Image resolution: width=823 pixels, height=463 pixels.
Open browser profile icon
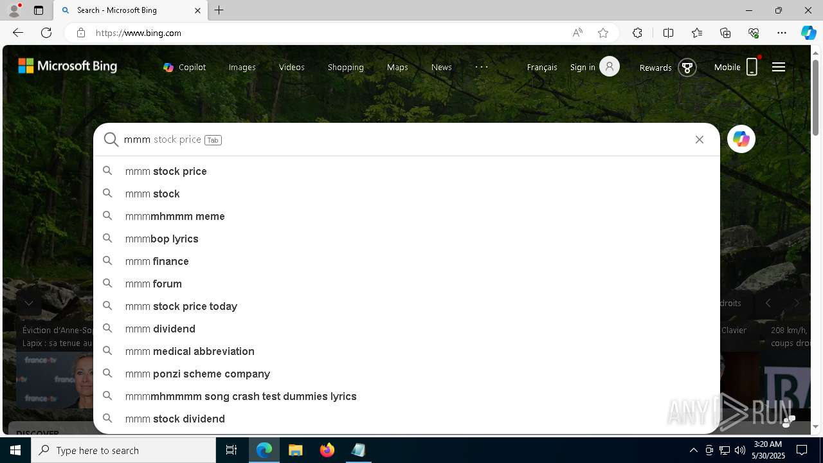[14, 10]
